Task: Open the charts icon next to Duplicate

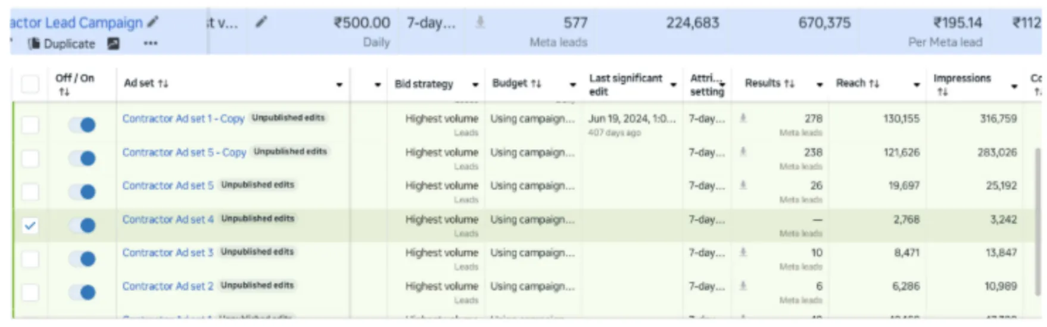Action: (x=113, y=44)
